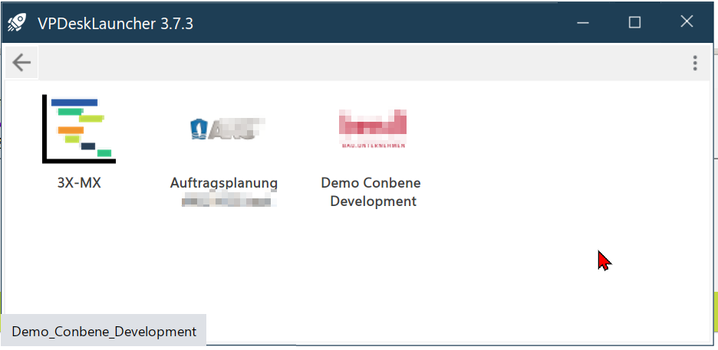Launch the 3X-MX Gantt chart icon
Screen dimensions: 718x350
[x=79, y=129]
